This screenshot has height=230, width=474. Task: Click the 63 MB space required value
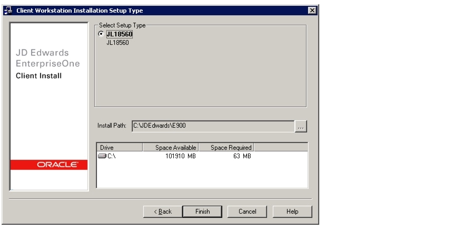[242, 156]
